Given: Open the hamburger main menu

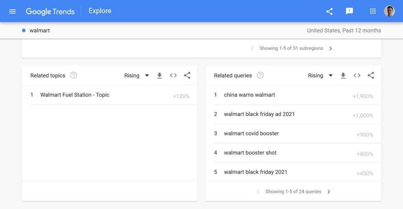Looking at the screenshot, I should point(12,11).
